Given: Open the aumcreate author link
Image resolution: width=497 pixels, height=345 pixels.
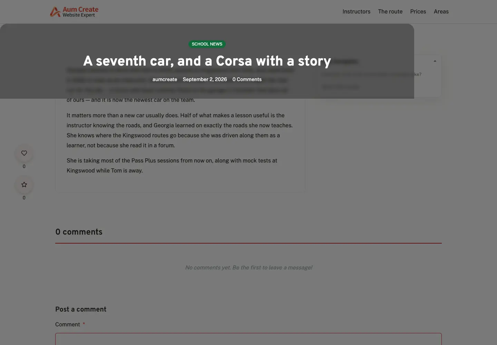Looking at the screenshot, I should [x=165, y=79].
